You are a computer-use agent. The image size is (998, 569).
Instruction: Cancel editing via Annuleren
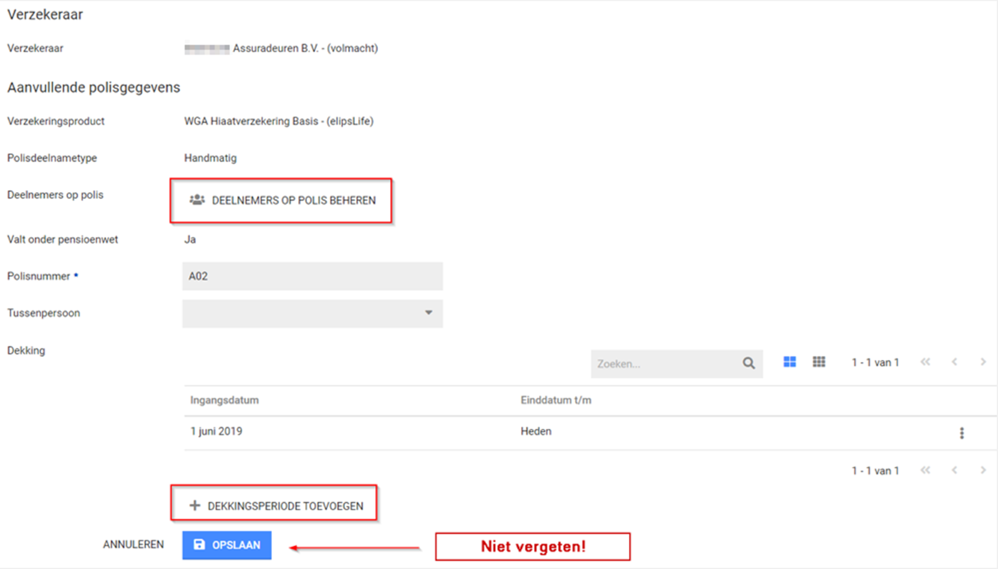133,545
